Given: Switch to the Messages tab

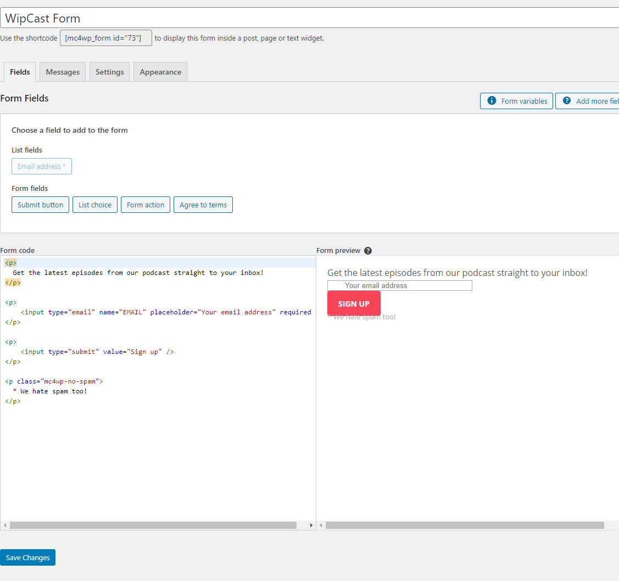Looking at the screenshot, I should 63,72.
